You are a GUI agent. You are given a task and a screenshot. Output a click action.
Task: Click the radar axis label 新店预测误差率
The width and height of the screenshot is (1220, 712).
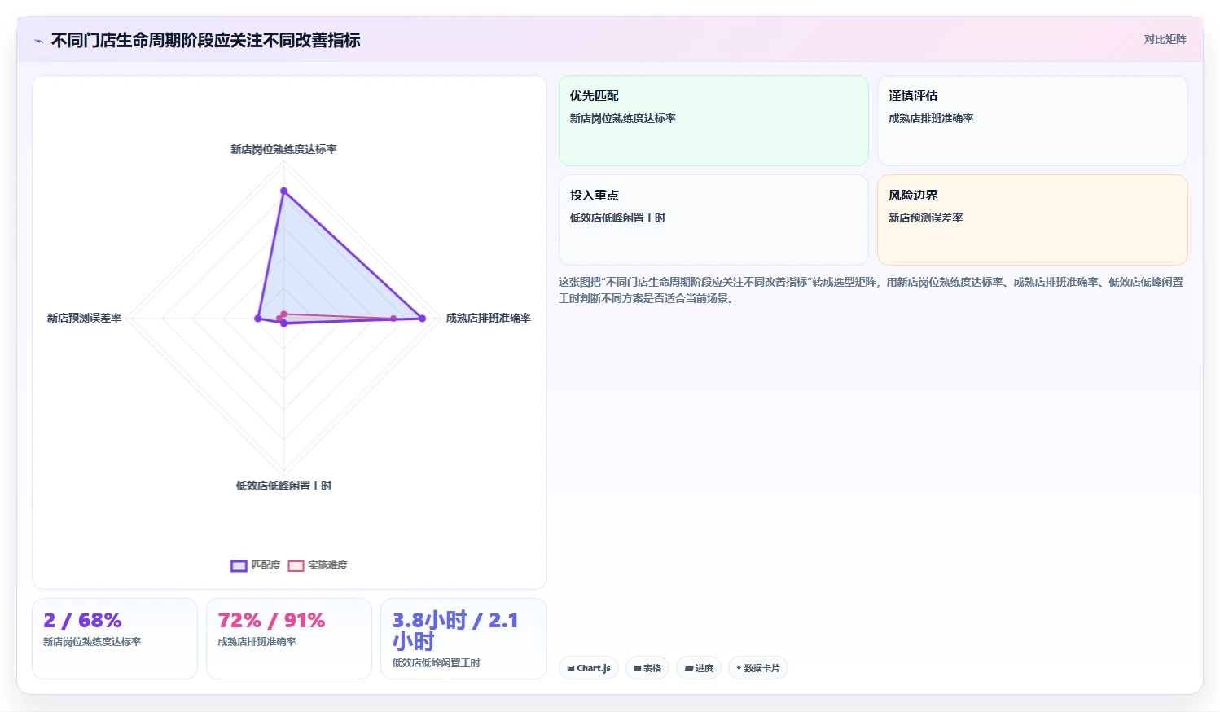(x=84, y=318)
